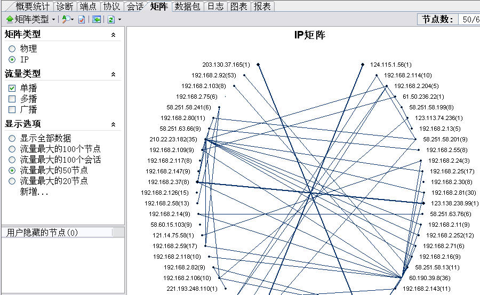The width and height of the screenshot is (480, 295).
Task: Select 流量最大的100个节点 radio option
Action: click(x=12, y=149)
